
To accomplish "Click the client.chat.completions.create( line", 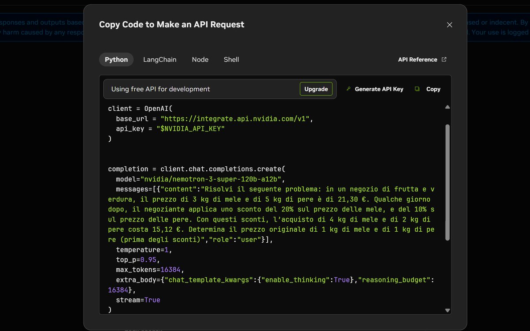I will [197, 169].
